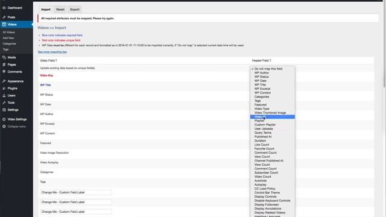Screen dimensions: 386x217
Task: Switch to the Export tab
Action: 75,10
